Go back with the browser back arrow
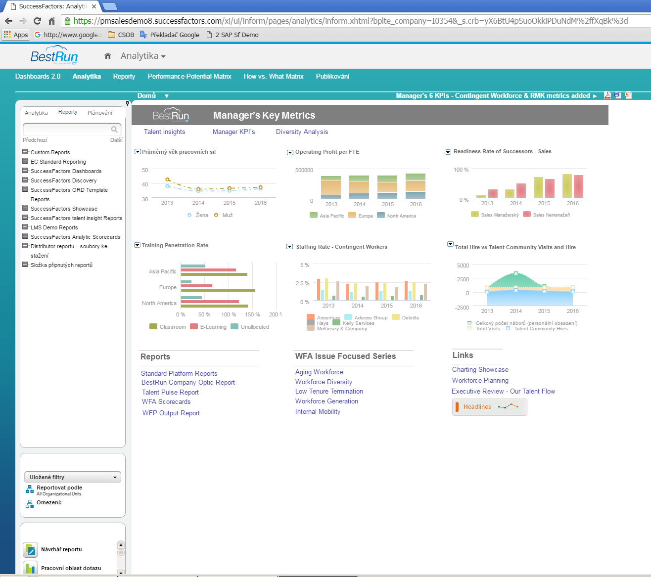Viewport: 651px width, 577px height. click(x=8, y=21)
